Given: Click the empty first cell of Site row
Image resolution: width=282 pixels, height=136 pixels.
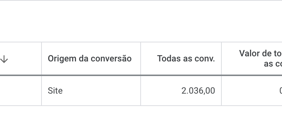Looking at the screenshot, I should coord(21,91).
